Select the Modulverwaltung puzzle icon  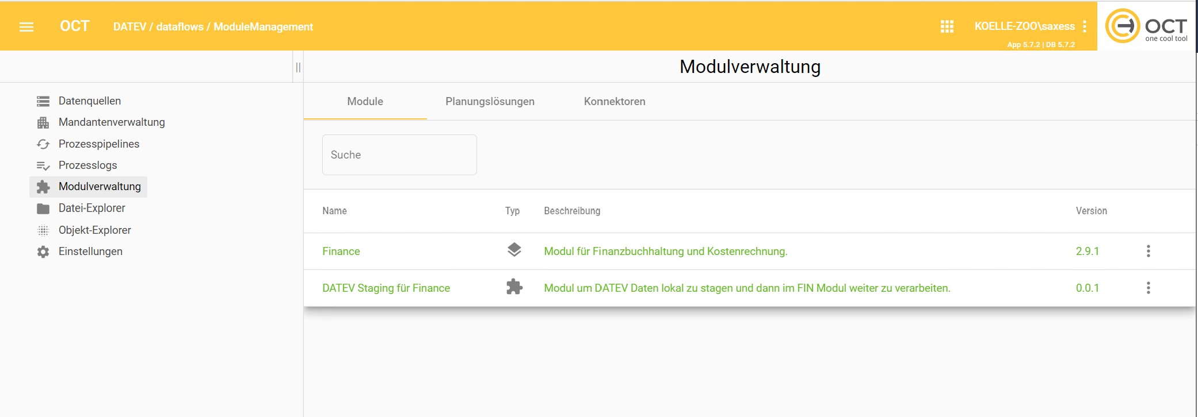pos(43,187)
